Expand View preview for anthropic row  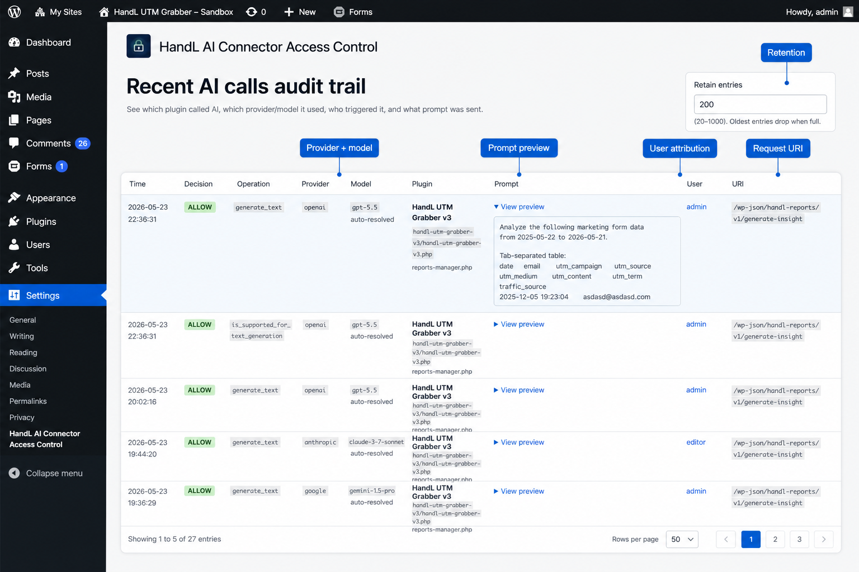(x=519, y=442)
